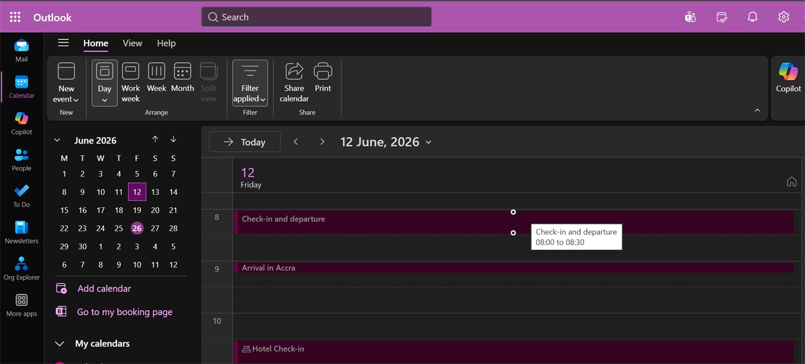
Task: Go to previous month with up arrow
Action: 155,139
